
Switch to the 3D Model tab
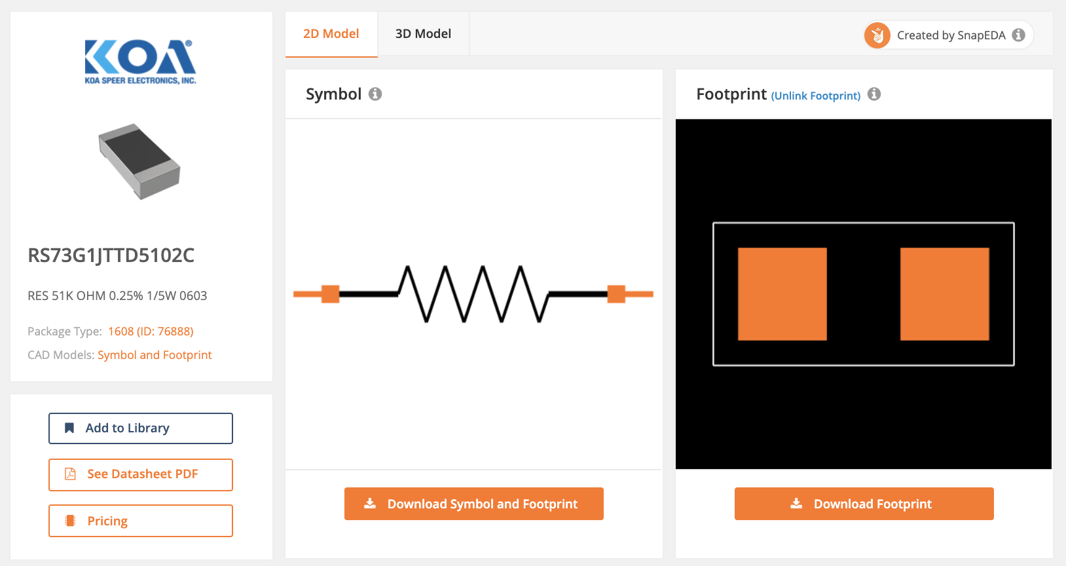tap(422, 33)
